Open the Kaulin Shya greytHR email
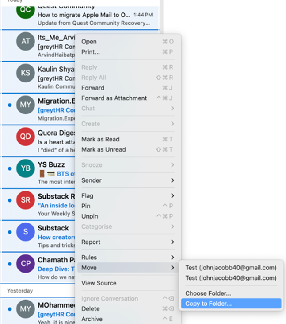Image resolution: width=286 pixels, height=324 pixels. (38, 77)
